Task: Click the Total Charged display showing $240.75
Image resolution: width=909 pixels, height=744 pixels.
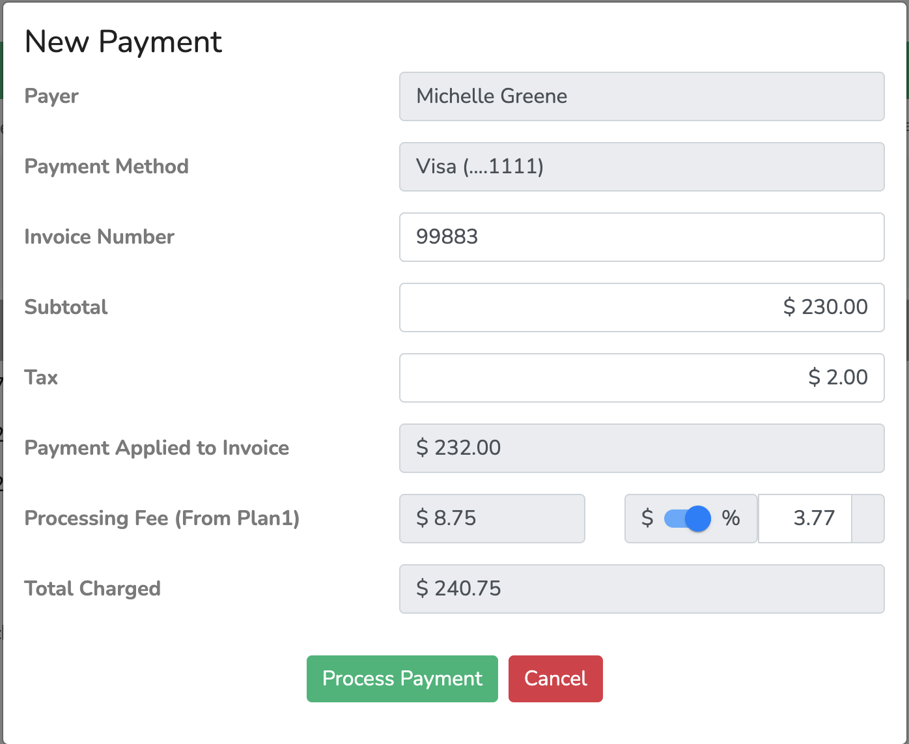Action: (x=641, y=589)
